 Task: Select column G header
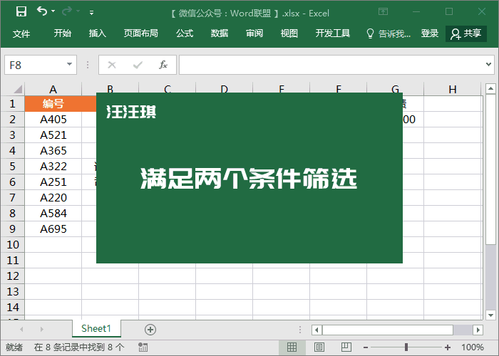pyautogui.click(x=395, y=88)
